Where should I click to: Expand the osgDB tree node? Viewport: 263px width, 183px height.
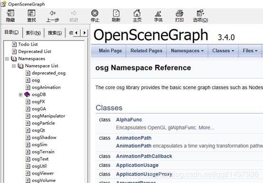click(x=20, y=95)
